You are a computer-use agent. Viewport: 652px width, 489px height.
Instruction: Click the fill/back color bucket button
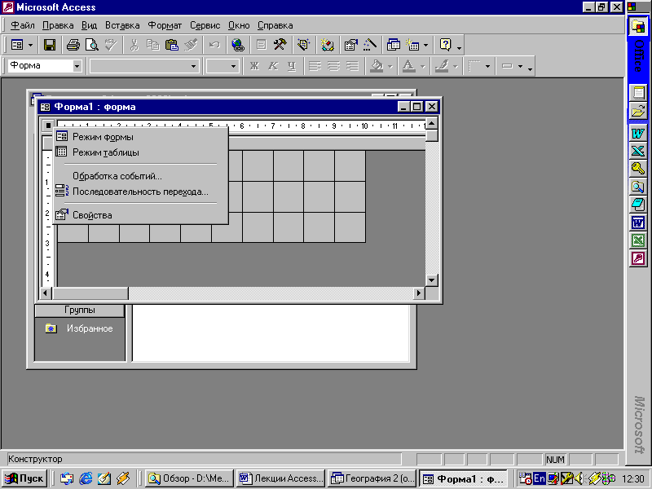pos(377,66)
